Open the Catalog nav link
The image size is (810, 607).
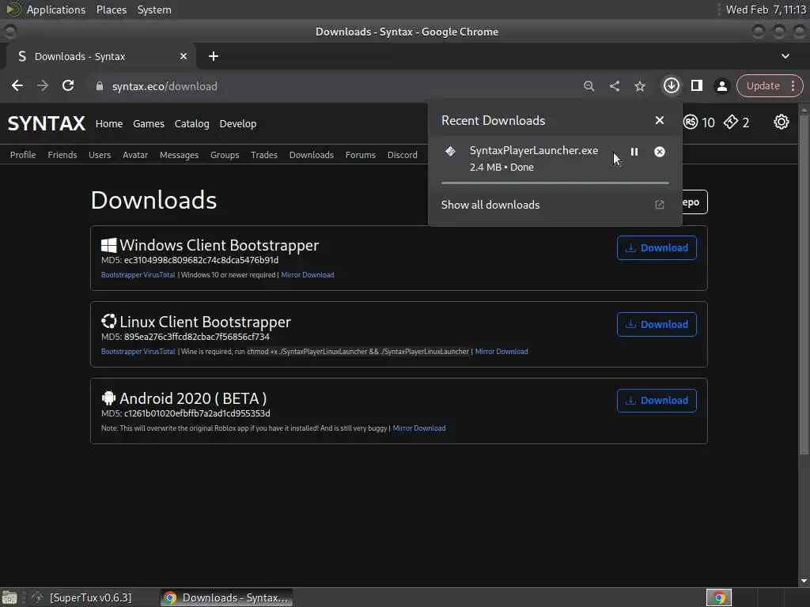(191, 124)
